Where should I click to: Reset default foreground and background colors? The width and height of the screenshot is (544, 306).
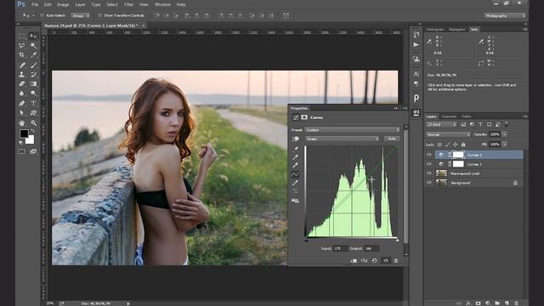(20, 142)
